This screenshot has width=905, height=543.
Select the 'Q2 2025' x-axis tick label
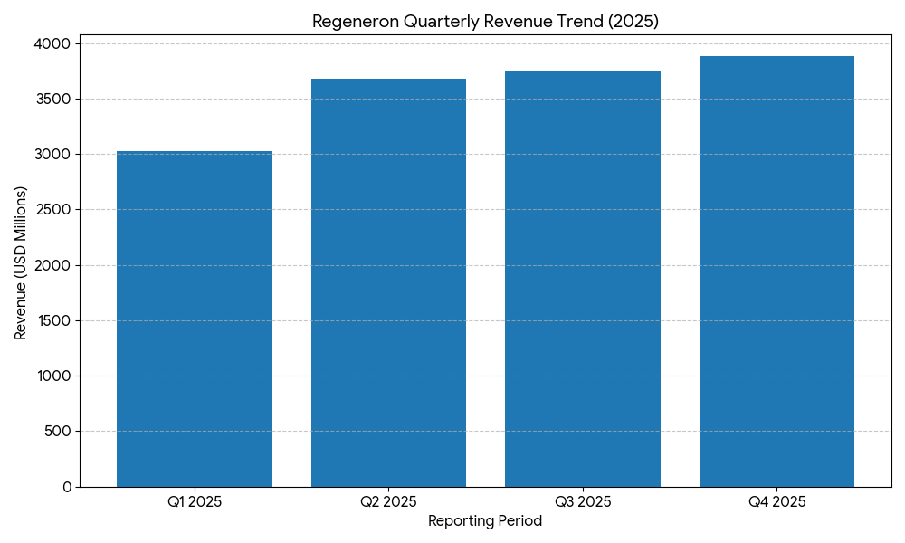388,502
